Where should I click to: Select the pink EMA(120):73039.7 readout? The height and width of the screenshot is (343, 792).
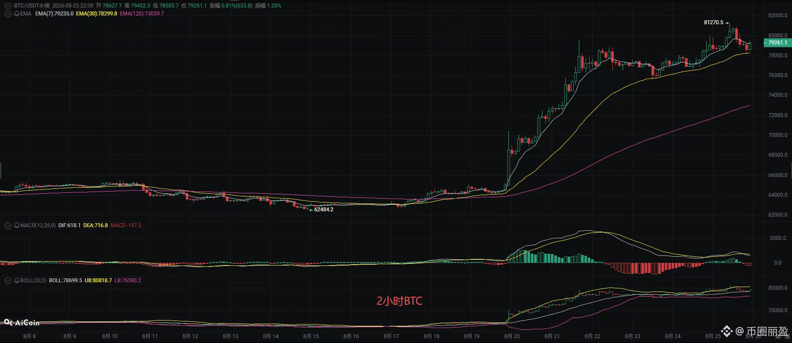click(142, 14)
